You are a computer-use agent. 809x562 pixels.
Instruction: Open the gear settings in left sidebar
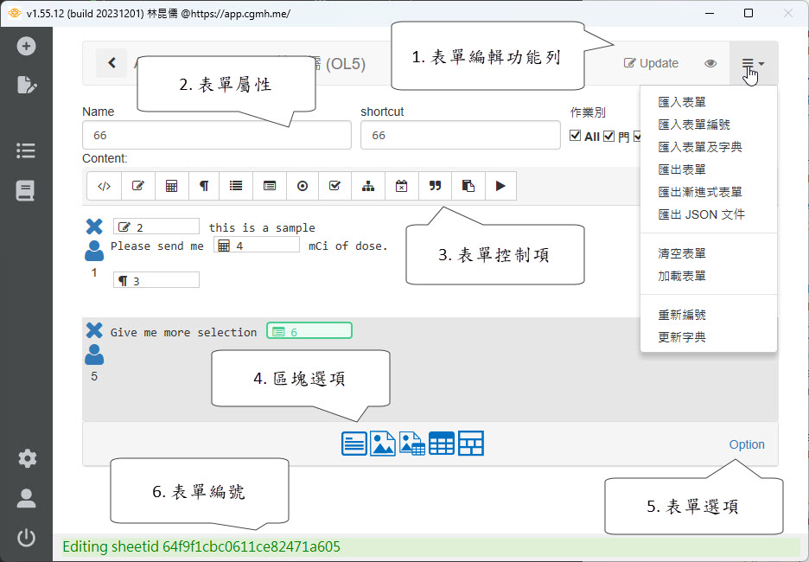[x=27, y=458]
